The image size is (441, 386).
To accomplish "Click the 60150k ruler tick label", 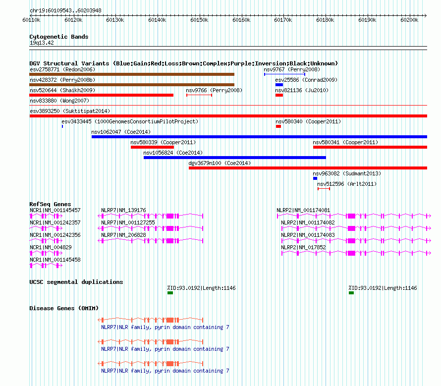I will (x=199, y=20).
